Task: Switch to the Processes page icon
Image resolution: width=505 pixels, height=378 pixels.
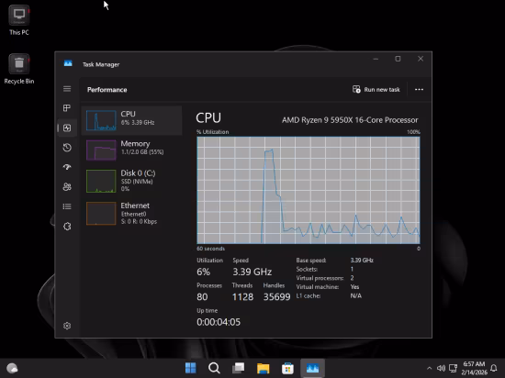Action: (x=67, y=108)
